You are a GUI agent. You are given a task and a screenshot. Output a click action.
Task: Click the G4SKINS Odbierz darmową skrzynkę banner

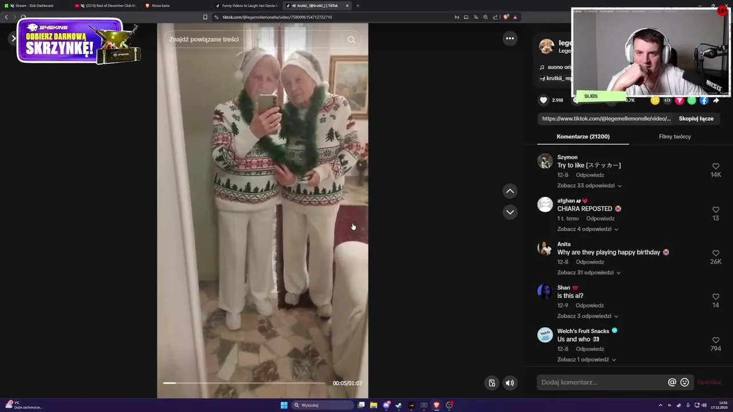click(78, 41)
